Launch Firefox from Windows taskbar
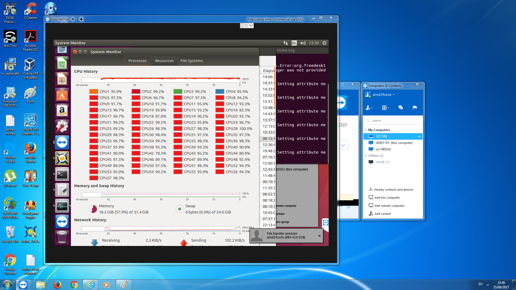 pyautogui.click(x=57, y=285)
